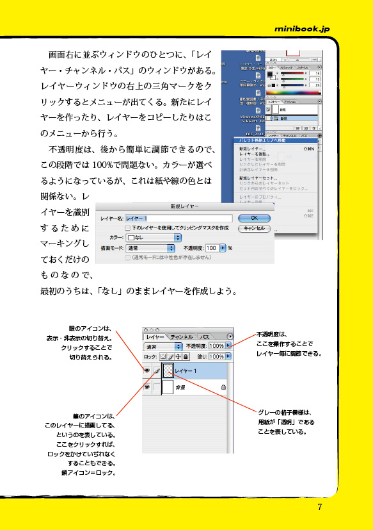Switch to the パス tab

pos(205,337)
